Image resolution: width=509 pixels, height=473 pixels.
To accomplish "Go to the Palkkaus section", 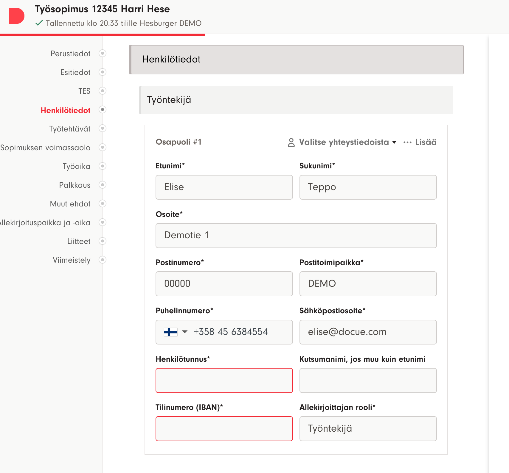I will point(75,185).
